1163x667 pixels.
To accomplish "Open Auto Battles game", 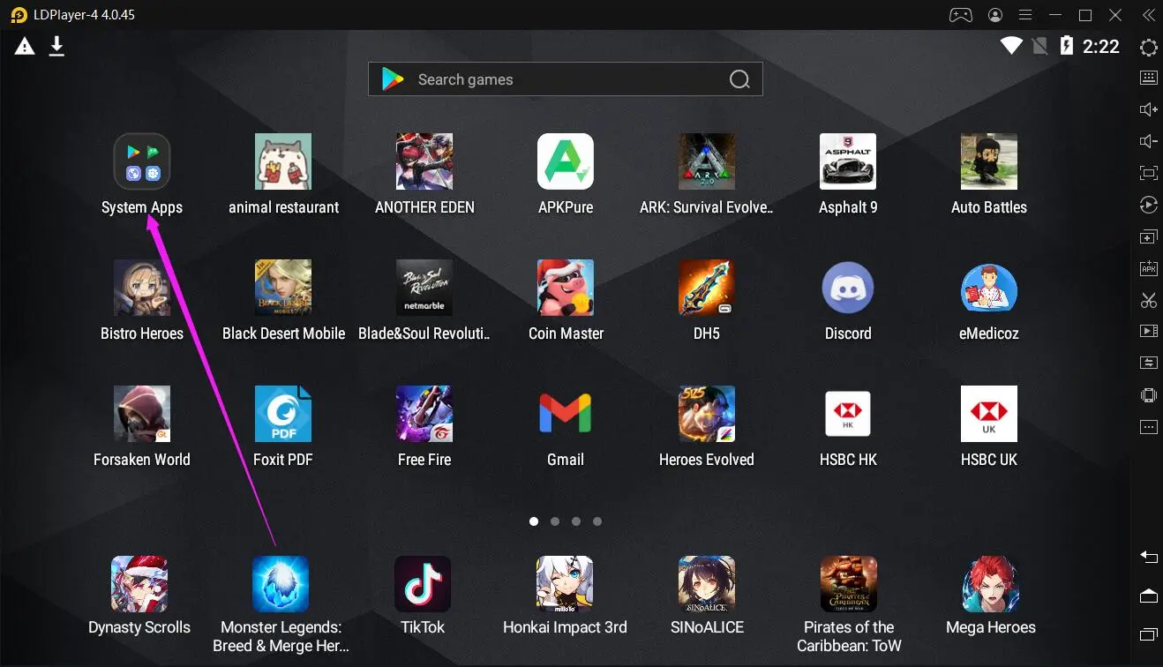I will (989, 161).
